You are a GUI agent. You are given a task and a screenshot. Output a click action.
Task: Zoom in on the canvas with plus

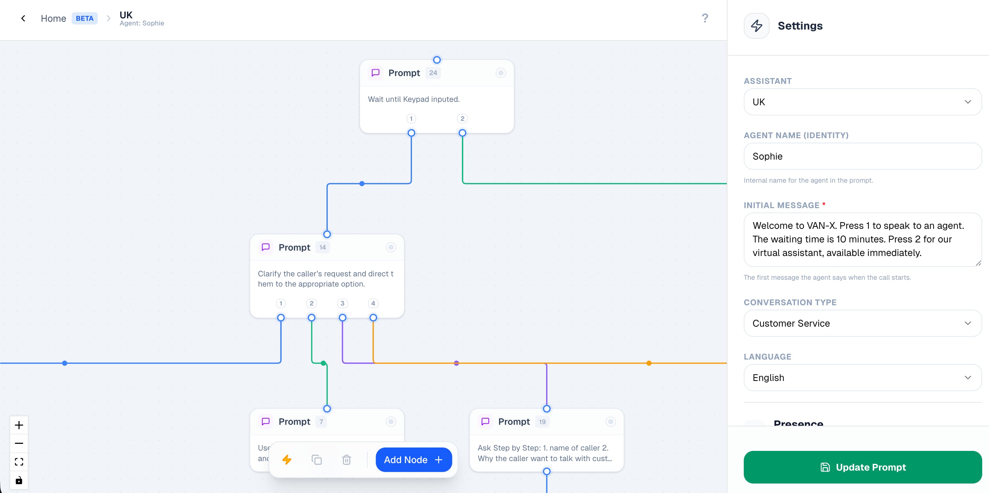[x=19, y=425]
